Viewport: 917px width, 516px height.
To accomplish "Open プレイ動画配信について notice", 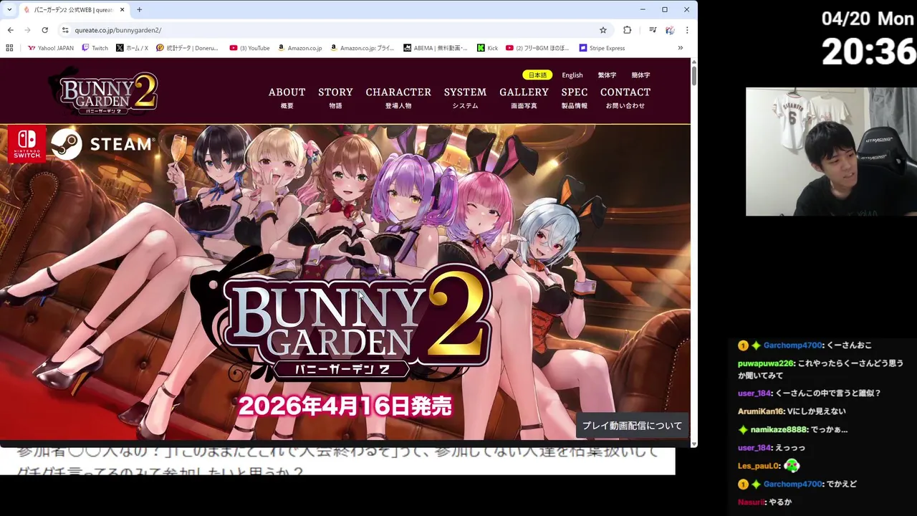I will [x=632, y=425].
